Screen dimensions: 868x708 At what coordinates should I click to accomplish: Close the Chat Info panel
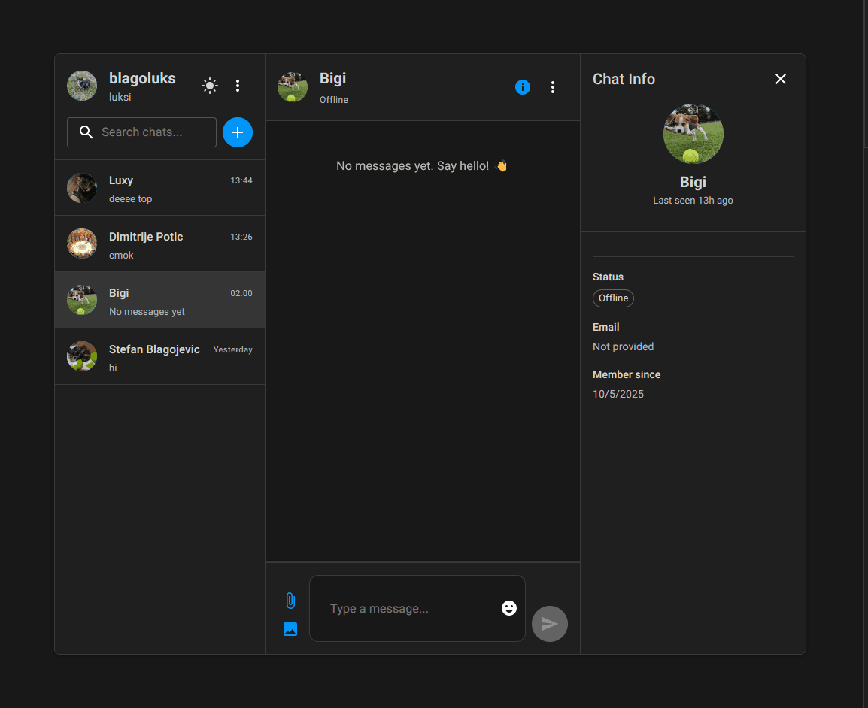pos(780,79)
